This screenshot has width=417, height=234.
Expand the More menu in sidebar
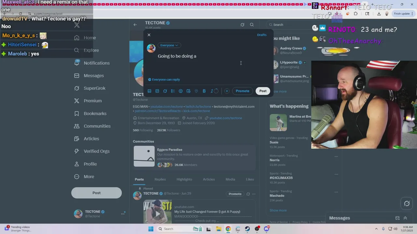point(84,177)
